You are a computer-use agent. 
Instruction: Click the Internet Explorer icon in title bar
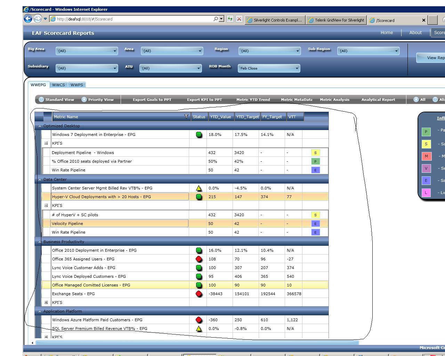pos(26,9)
